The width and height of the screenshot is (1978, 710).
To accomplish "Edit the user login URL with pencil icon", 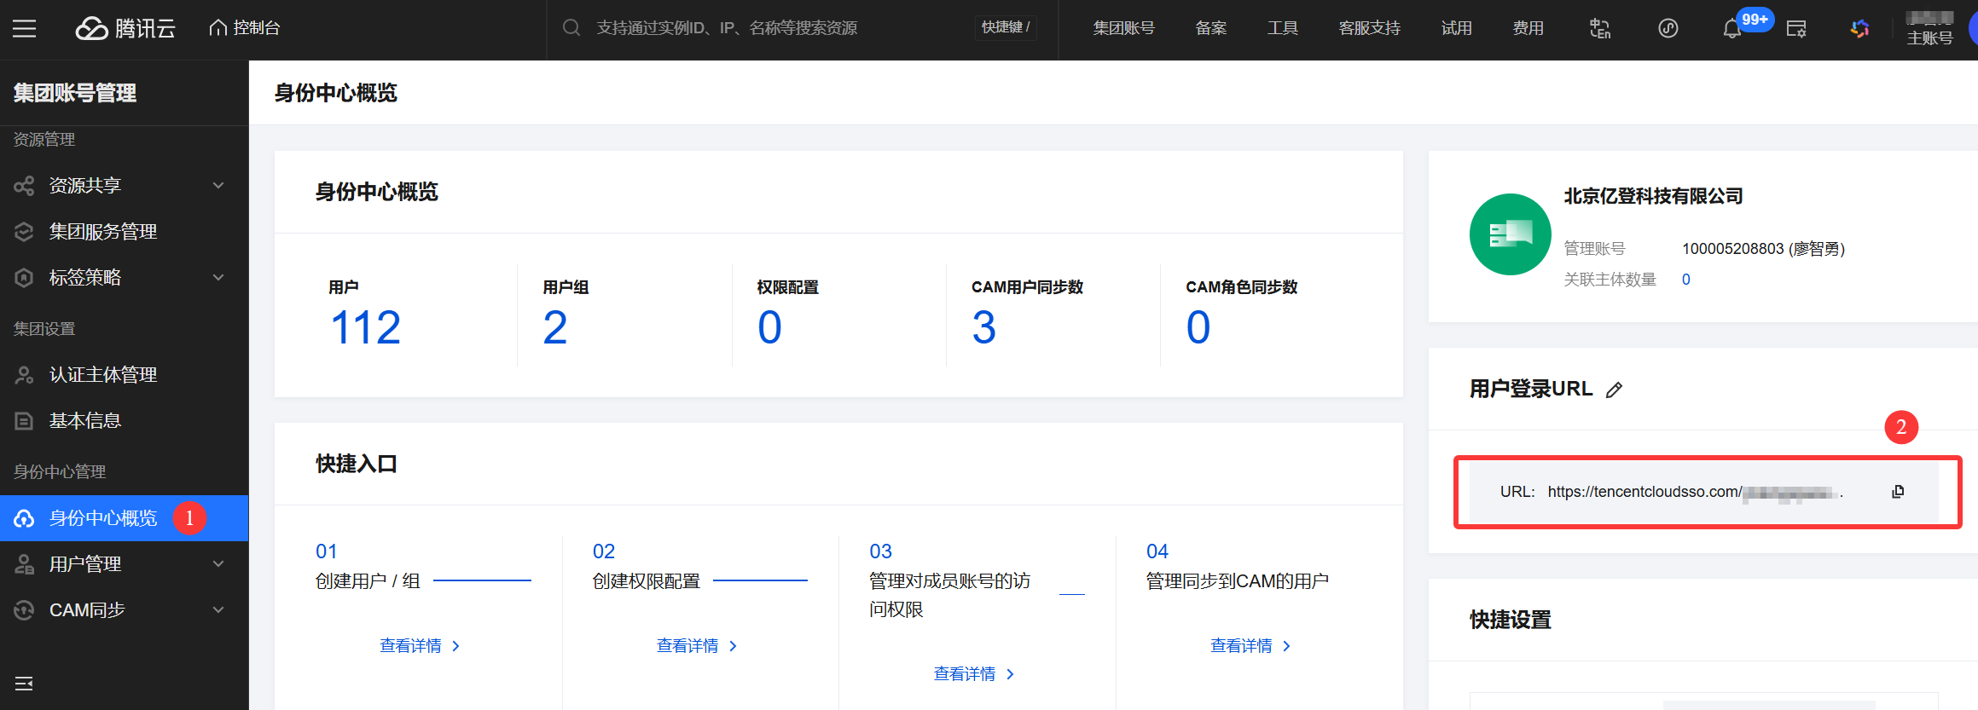I will pos(1614,390).
